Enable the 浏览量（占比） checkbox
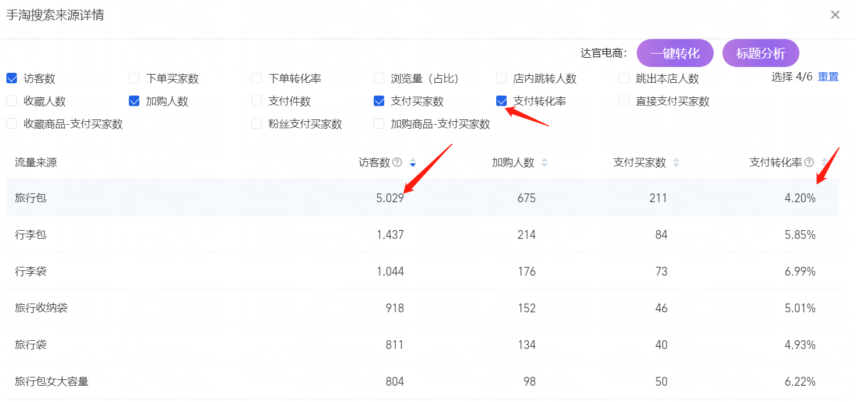 [x=379, y=78]
